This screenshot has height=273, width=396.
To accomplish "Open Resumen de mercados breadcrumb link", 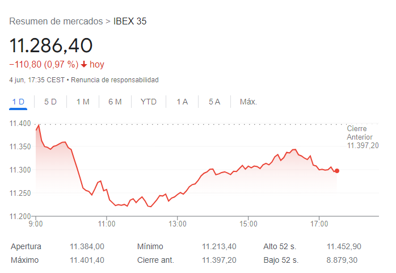I will pyautogui.click(x=56, y=22).
